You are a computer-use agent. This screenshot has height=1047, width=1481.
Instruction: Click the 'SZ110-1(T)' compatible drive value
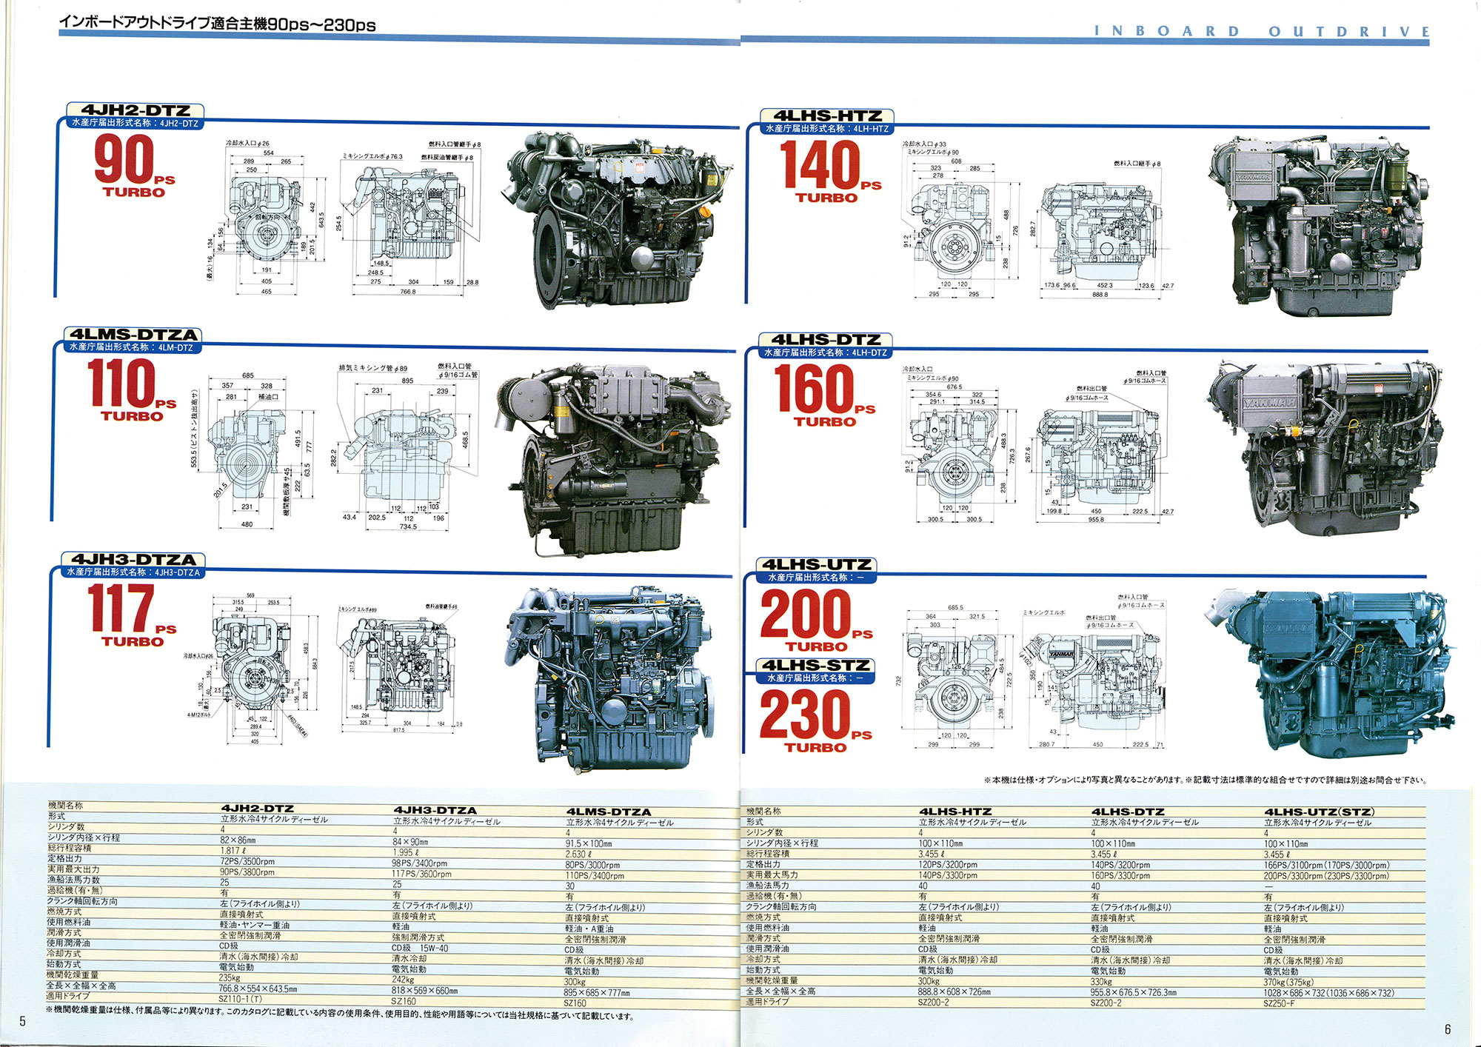tap(240, 999)
